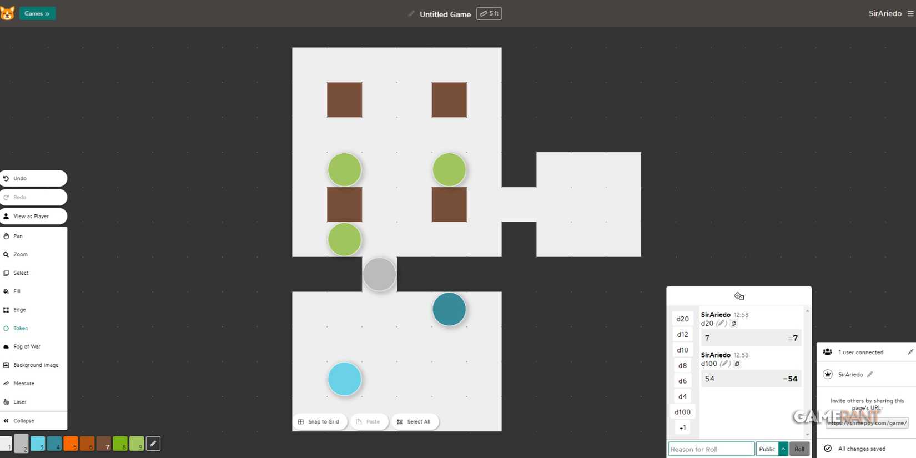This screenshot has height=458, width=916.
Task: Select the light blue token
Action: pos(345,379)
